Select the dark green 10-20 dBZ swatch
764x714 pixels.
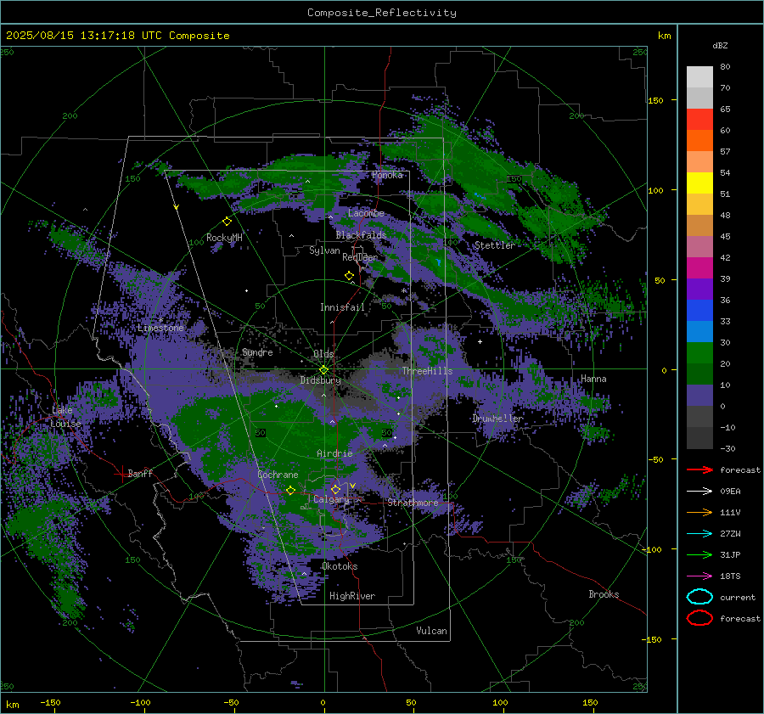[x=699, y=374]
